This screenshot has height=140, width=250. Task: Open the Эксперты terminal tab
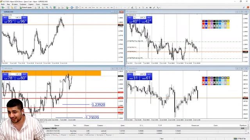pos(100,135)
